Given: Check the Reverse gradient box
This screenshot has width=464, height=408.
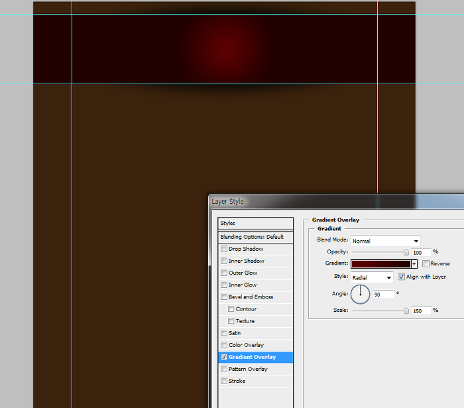Looking at the screenshot, I should click(x=426, y=263).
